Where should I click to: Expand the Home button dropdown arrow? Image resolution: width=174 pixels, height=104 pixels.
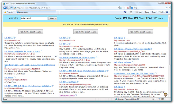[x=128, y=12]
